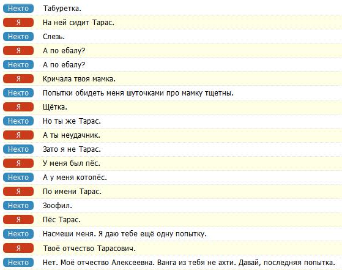Click the Некто badge beside 'Но ты же Тарас'
The height and width of the screenshot is (270, 342).
(18, 121)
